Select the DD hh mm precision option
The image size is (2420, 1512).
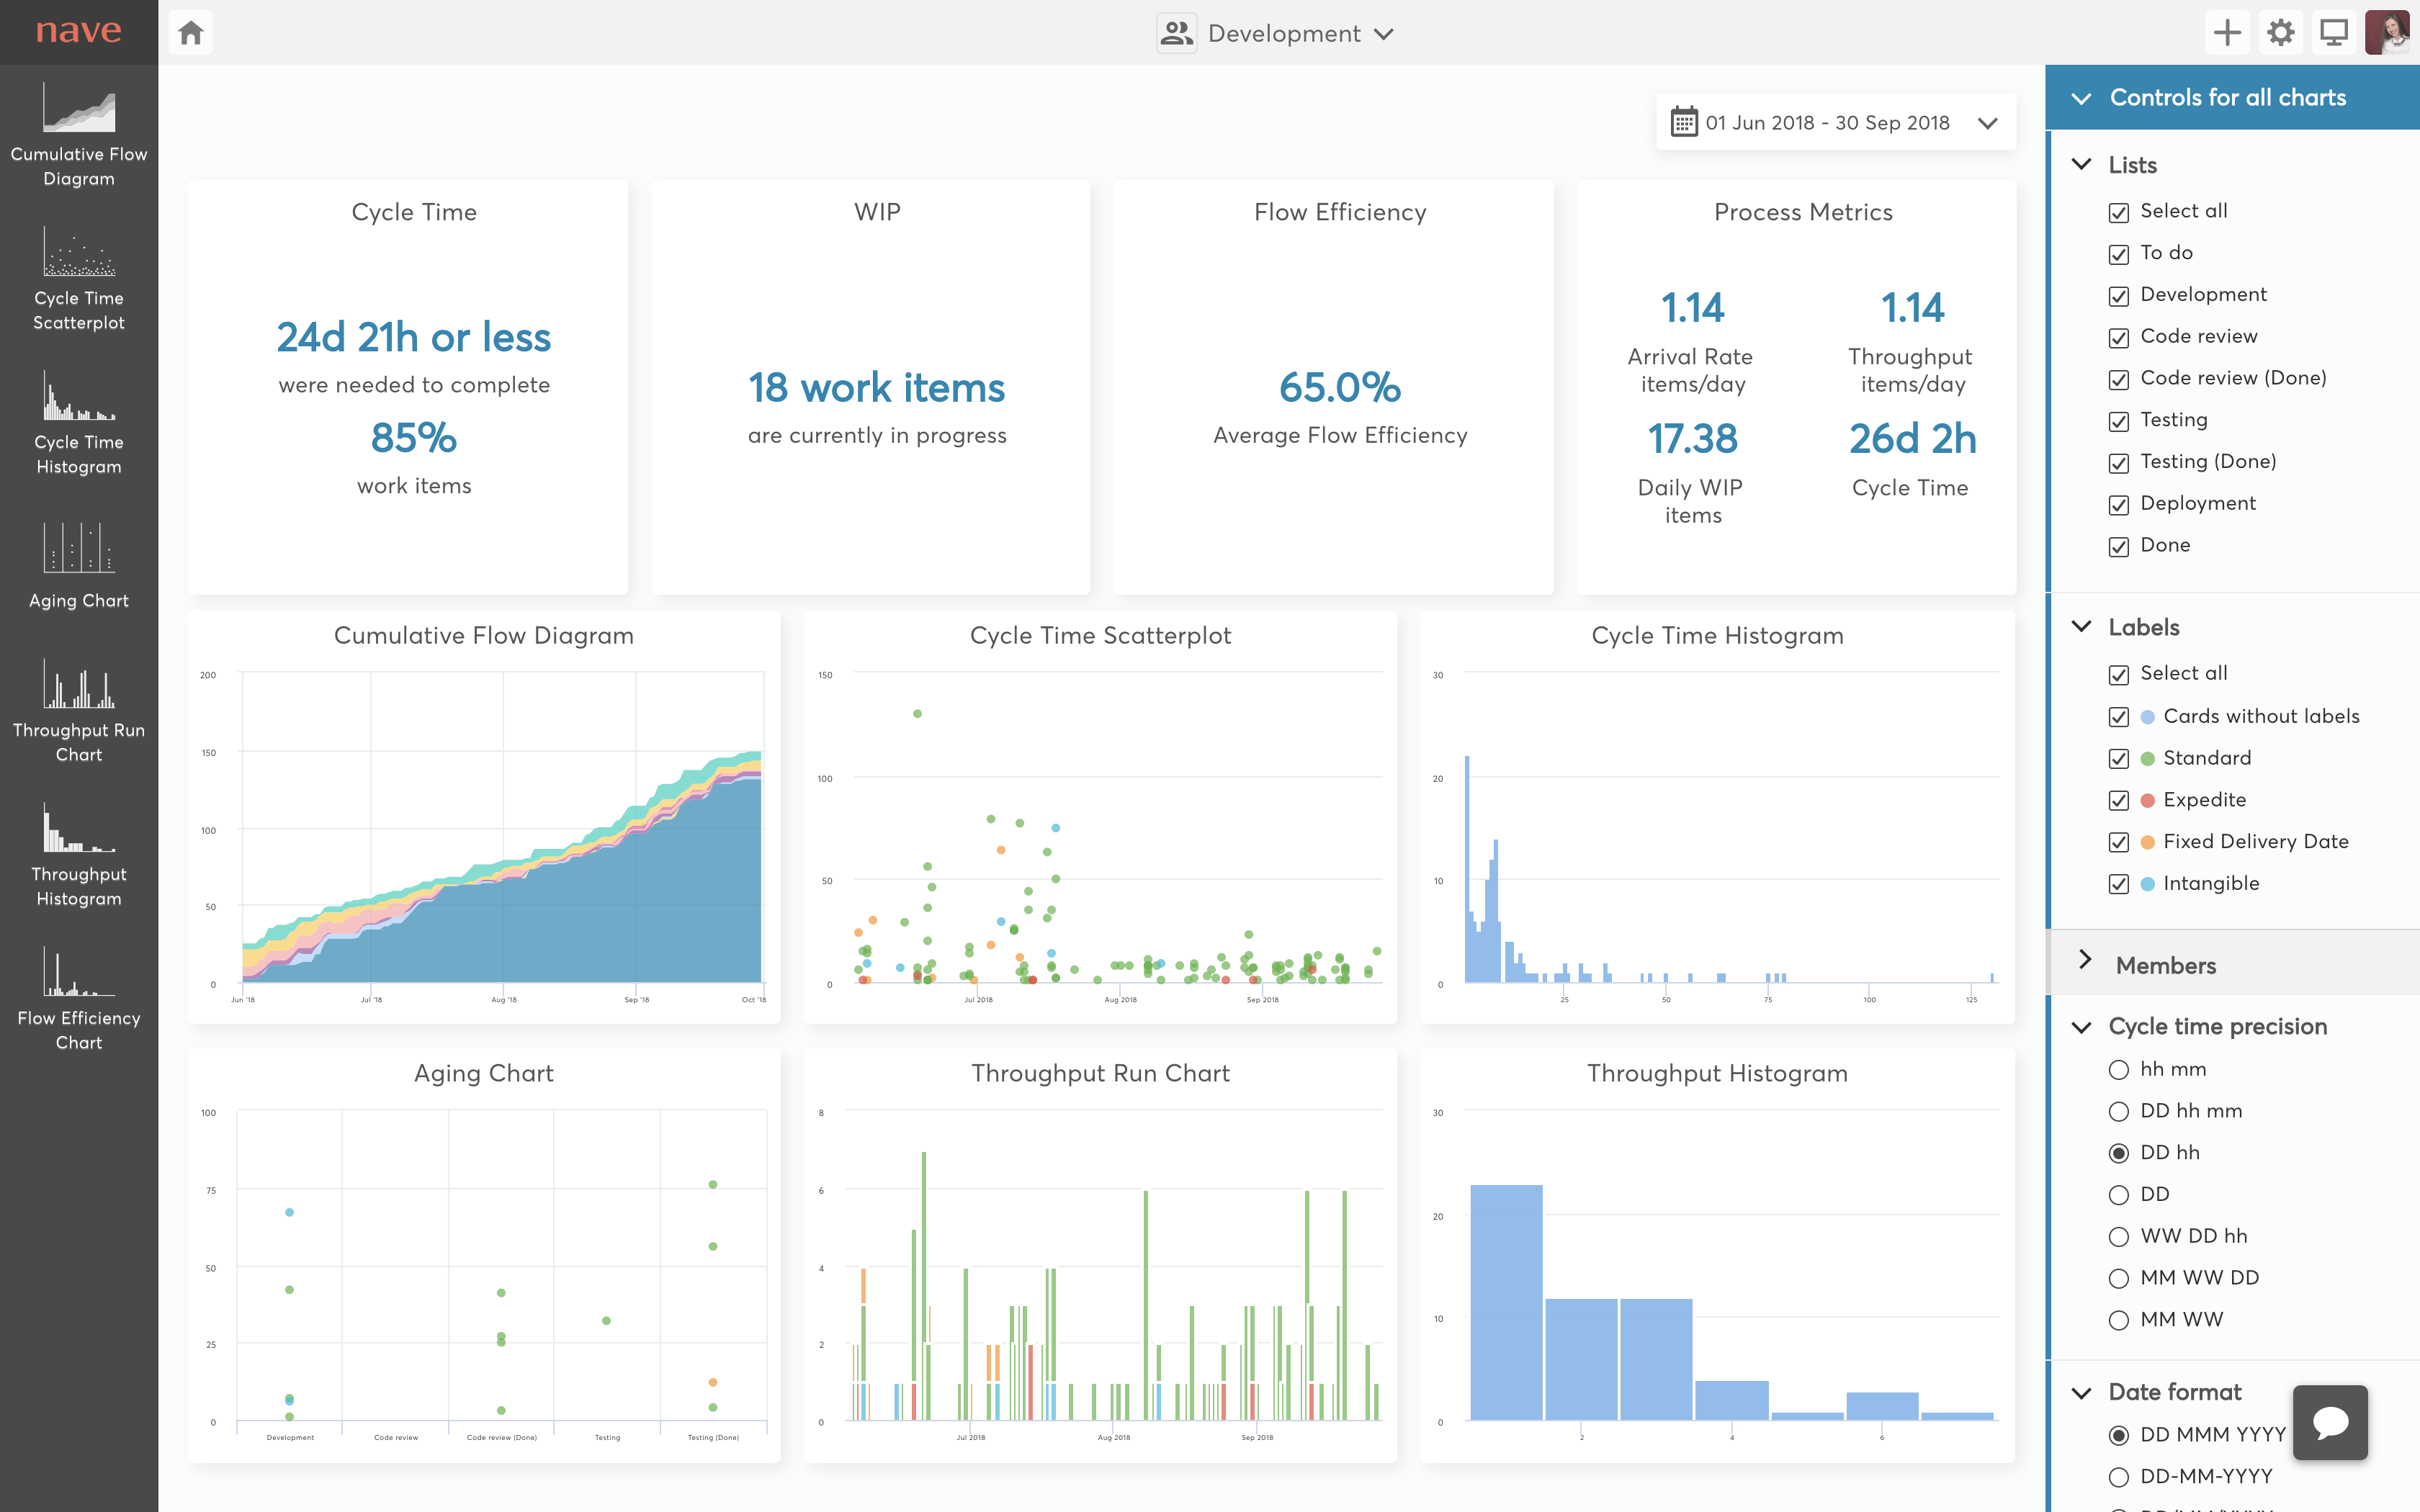pos(2118,1112)
